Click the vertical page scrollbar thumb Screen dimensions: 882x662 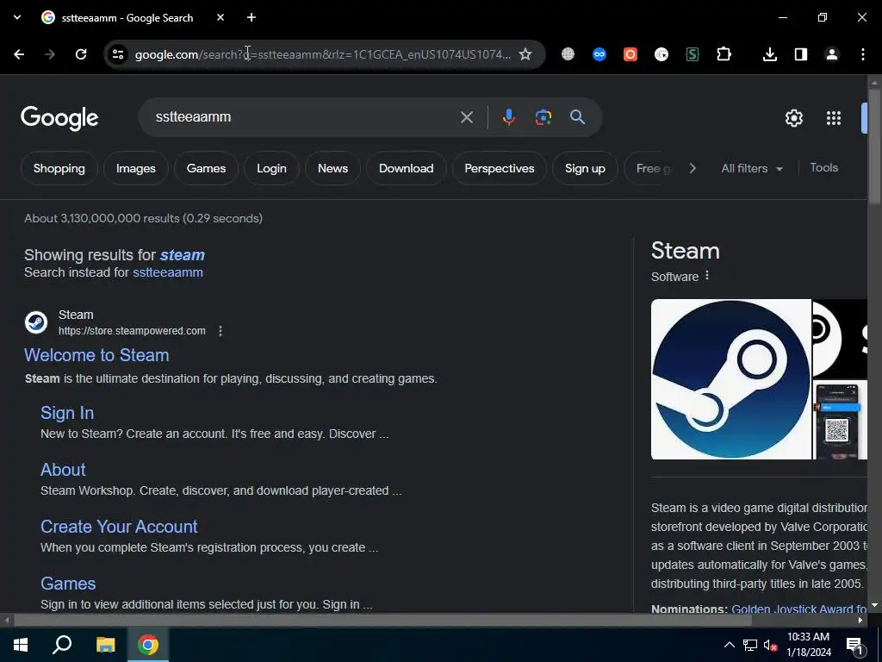click(x=874, y=145)
